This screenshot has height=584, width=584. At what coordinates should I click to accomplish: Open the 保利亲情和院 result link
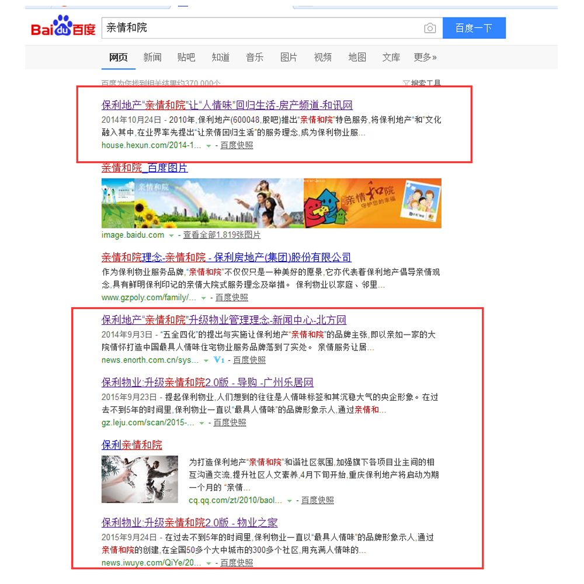click(x=132, y=445)
